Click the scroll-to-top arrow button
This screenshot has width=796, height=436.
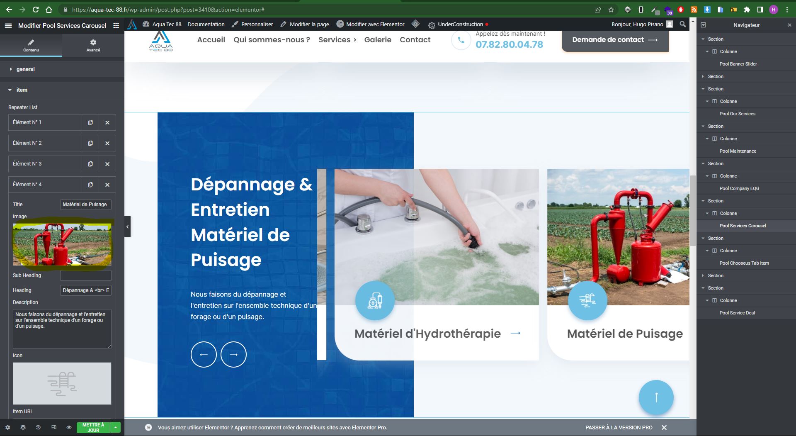(656, 397)
